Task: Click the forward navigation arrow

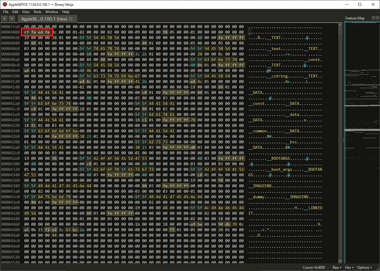Action: click(x=12, y=19)
